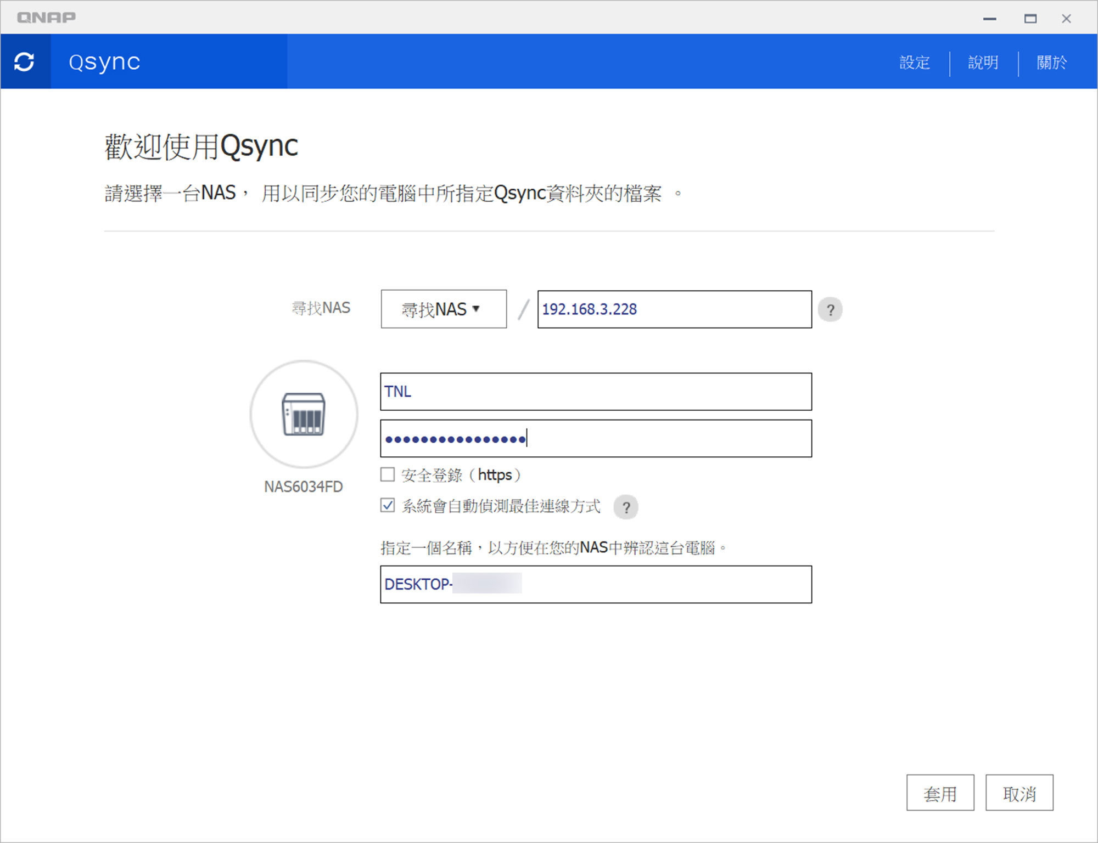Click the computer name field DESKTOP-
This screenshot has width=1098, height=843.
pos(596,585)
